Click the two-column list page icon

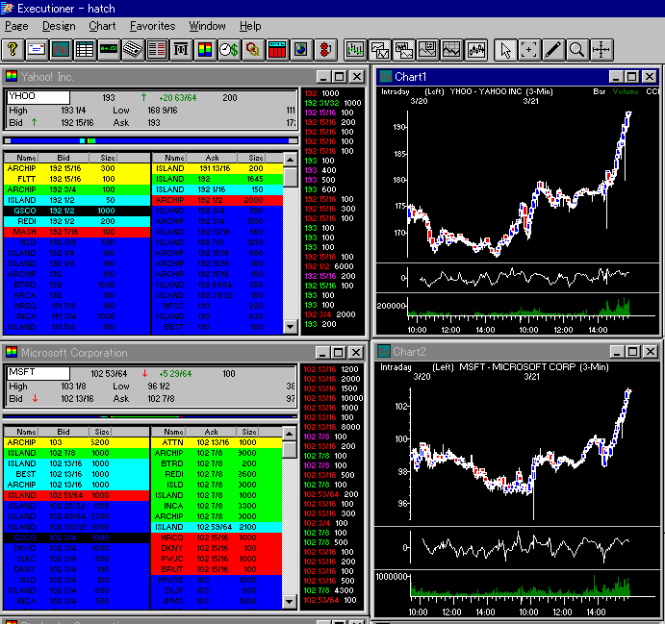[157, 50]
